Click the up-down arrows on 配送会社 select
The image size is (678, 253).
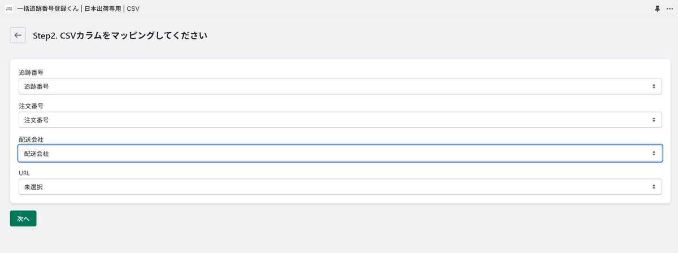coord(654,153)
